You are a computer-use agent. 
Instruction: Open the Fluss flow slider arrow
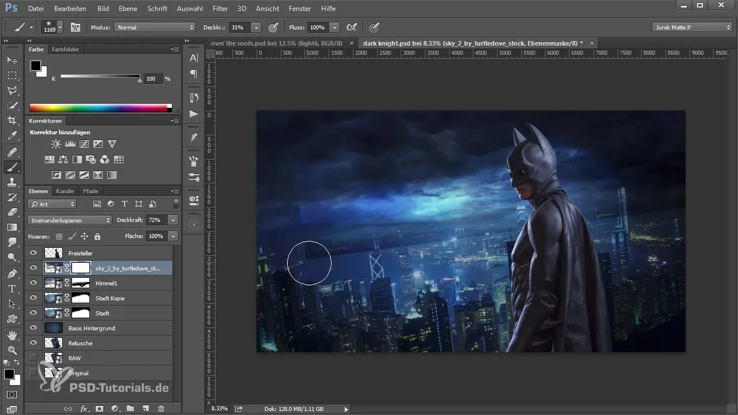[x=334, y=27]
